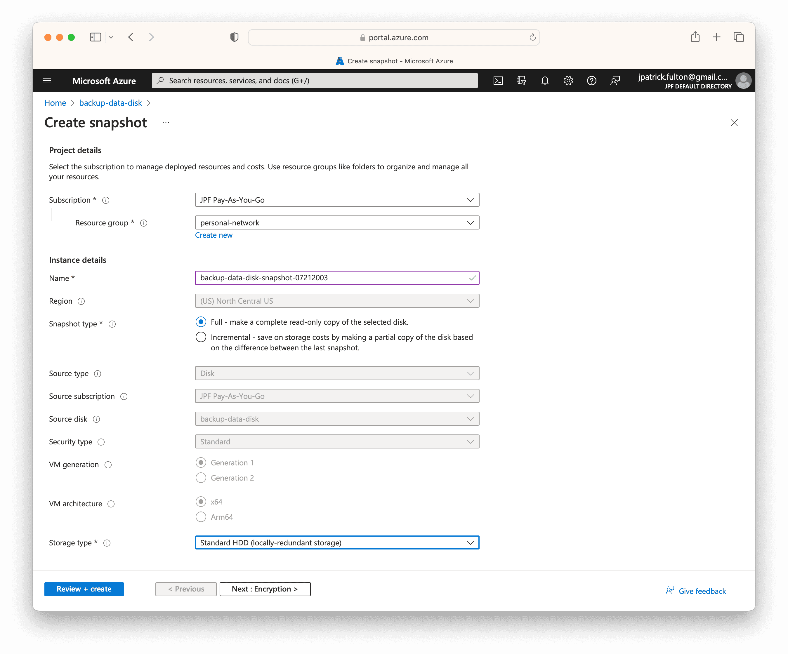Select the Full snapshot type option

pyautogui.click(x=201, y=322)
